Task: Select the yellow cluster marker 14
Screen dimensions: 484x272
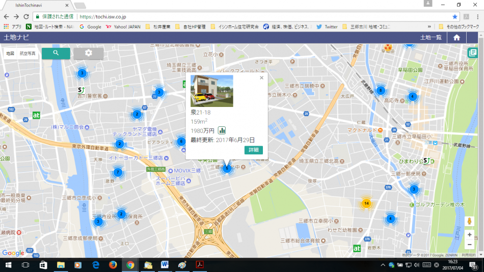Action: (x=366, y=203)
